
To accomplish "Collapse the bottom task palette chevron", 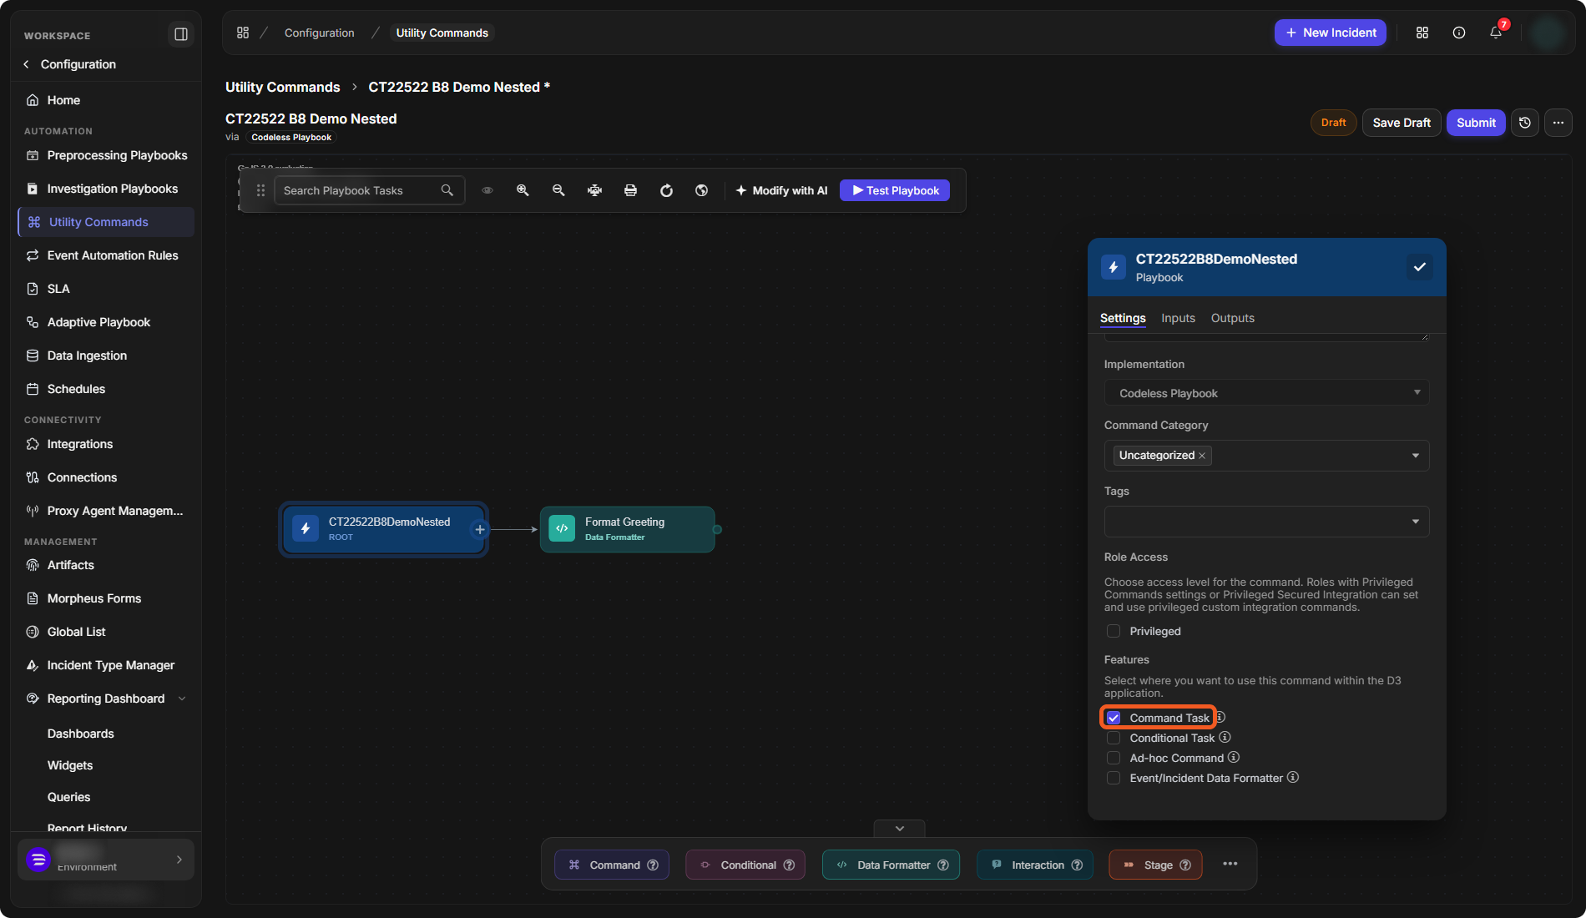I will pyautogui.click(x=900, y=829).
